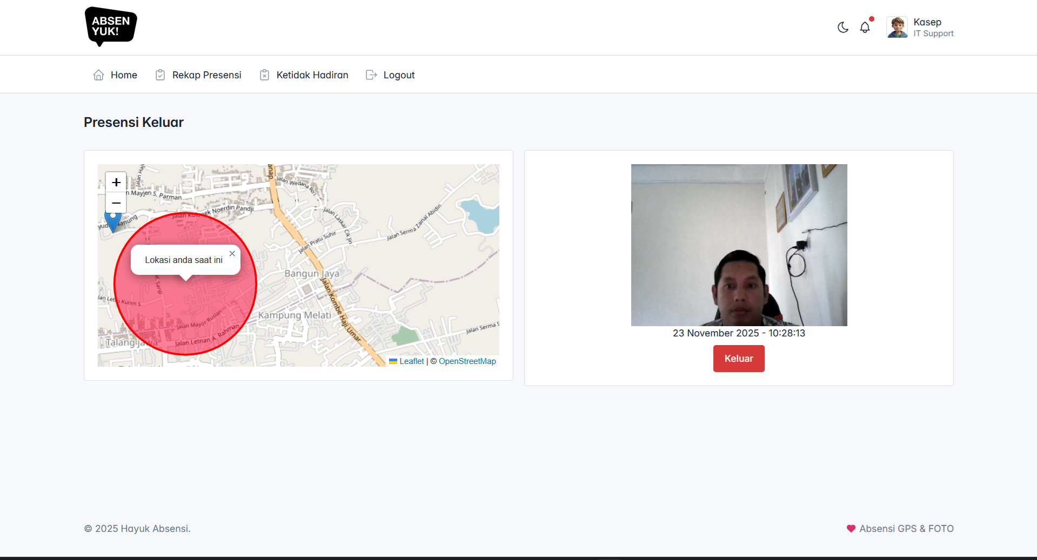Open Rekap Presensi menu
The height and width of the screenshot is (560, 1037).
click(198, 75)
